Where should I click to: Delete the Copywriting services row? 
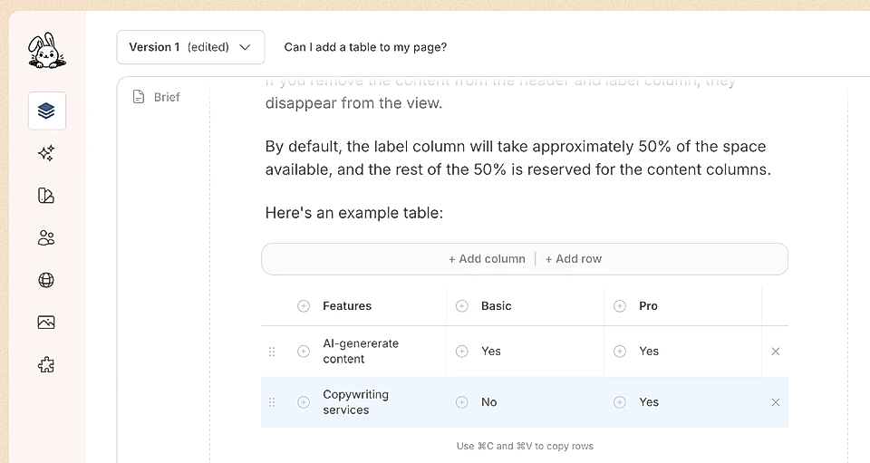point(776,402)
